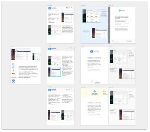Click the Active Collab logo on the bottom-middle artboard
The width and height of the screenshot is (150, 132).
coord(52,90)
